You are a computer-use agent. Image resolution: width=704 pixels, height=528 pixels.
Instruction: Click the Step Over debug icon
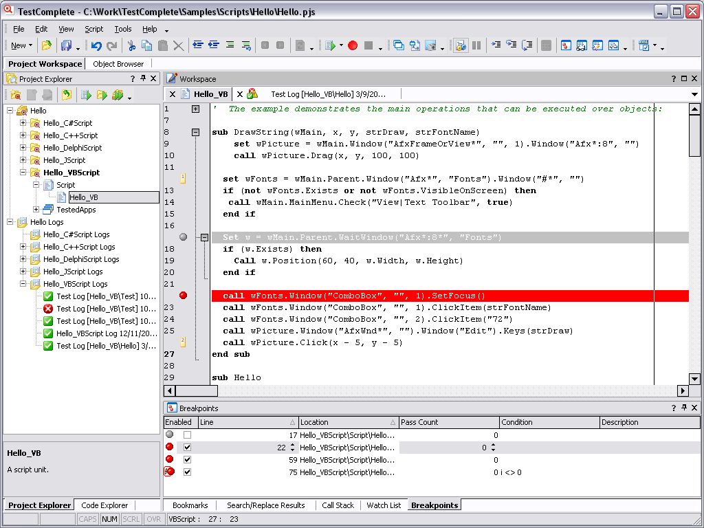(511, 45)
